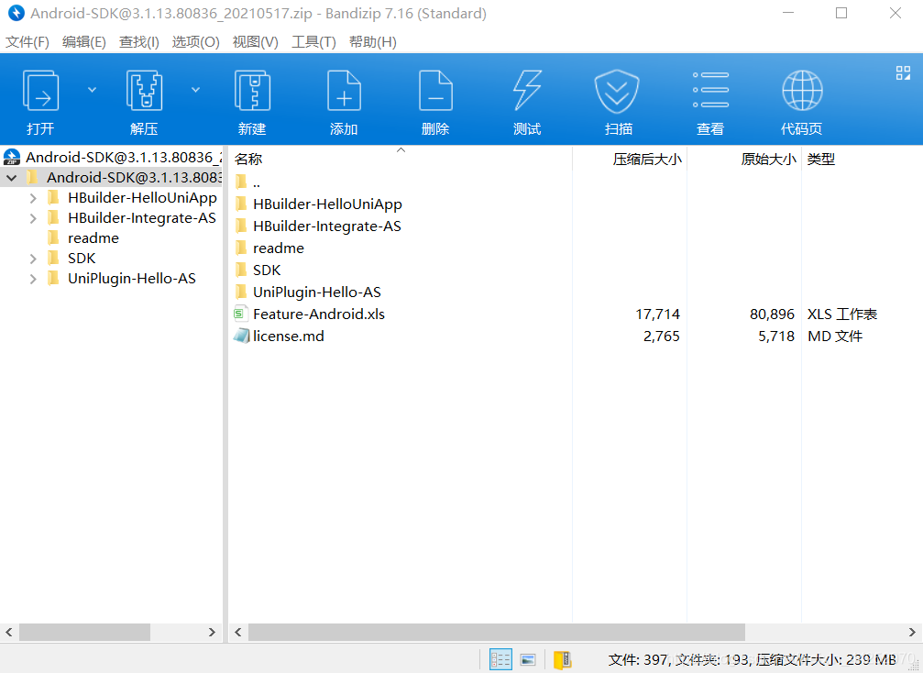Click the zip archive icon at tree root
The image size is (923, 673).
[12, 157]
